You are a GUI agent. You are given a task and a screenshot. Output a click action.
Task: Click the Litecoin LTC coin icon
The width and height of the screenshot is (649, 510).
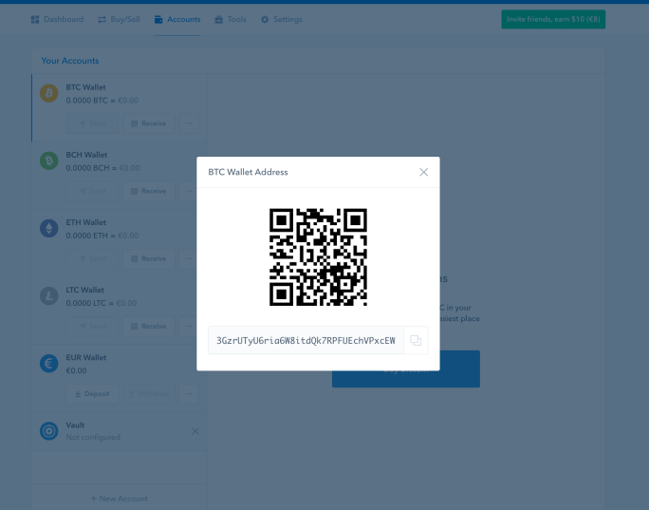point(48,295)
